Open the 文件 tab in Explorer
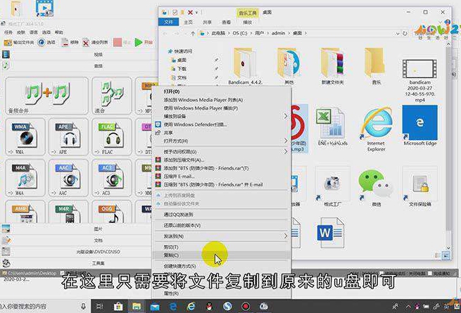The width and height of the screenshot is (461, 313). pyautogui.click(x=168, y=22)
